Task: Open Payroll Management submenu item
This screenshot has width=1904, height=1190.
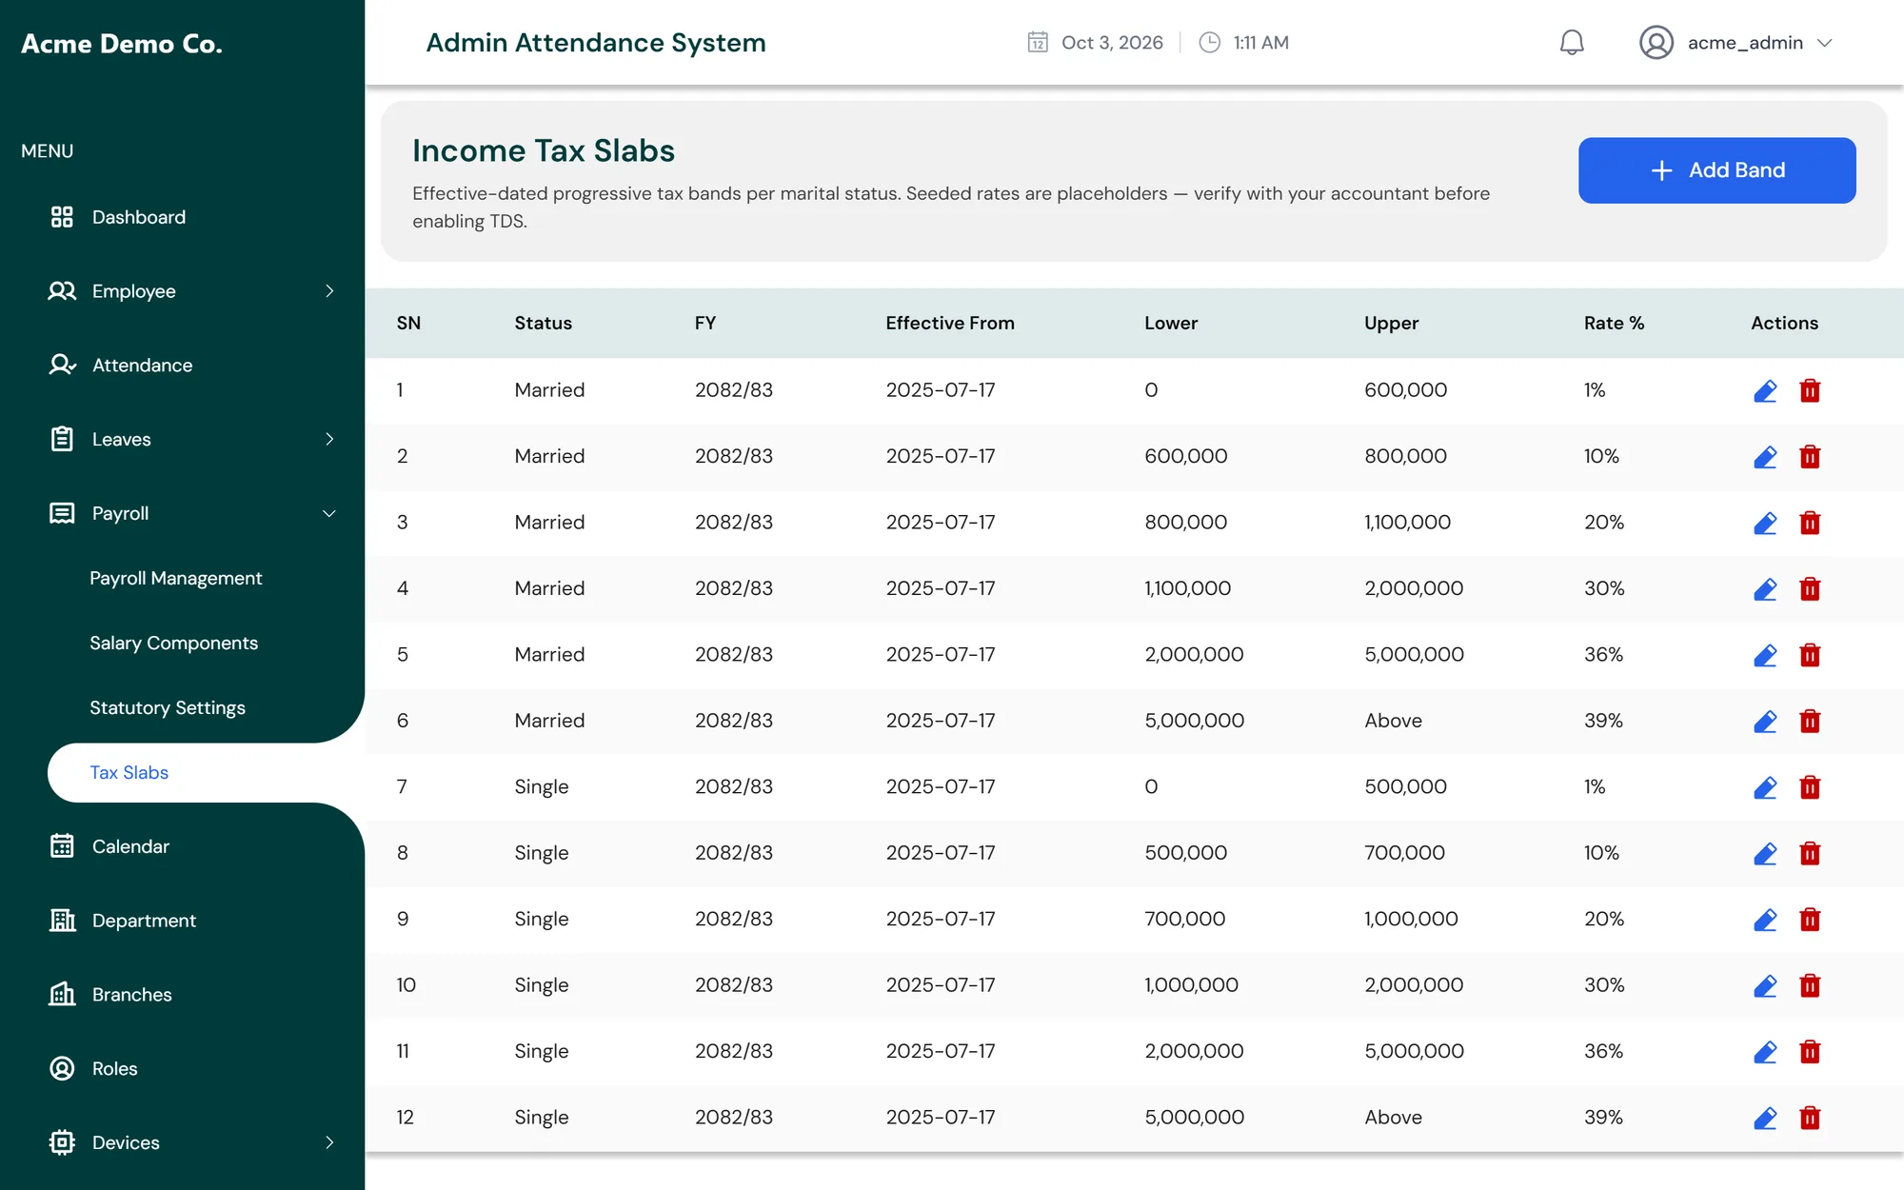Action: click(175, 579)
